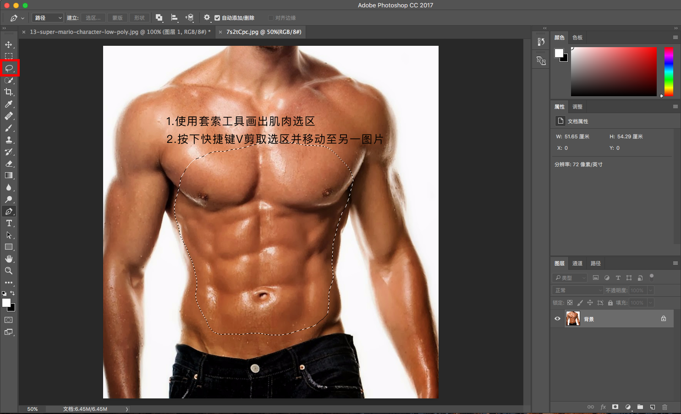Select the Lasso tool

pyautogui.click(x=9, y=68)
